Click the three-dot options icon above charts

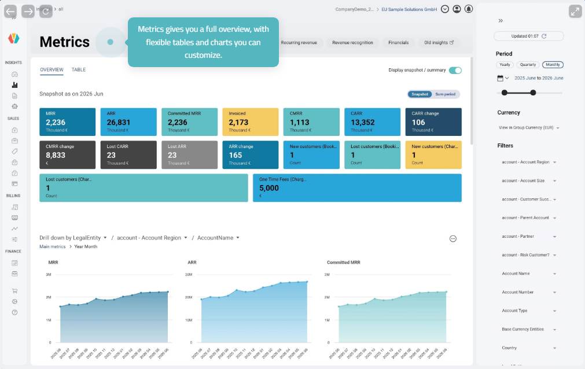pos(453,239)
